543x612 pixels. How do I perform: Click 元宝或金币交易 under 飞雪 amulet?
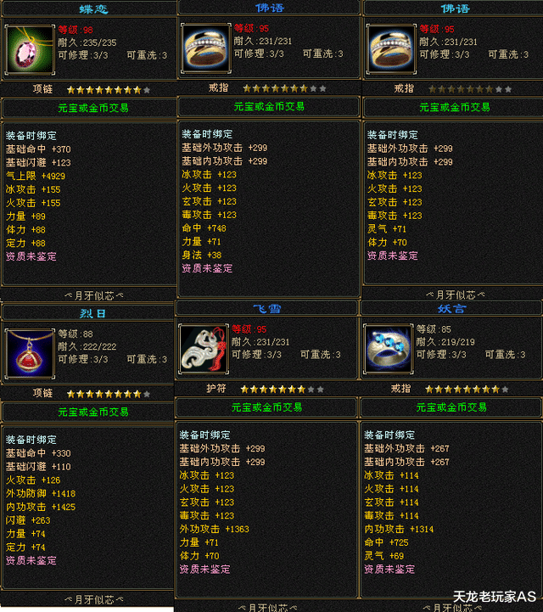click(x=266, y=407)
